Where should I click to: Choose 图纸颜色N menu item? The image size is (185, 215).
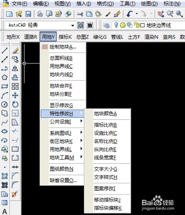point(62,169)
